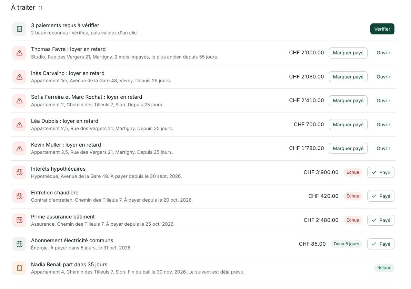Image resolution: width=411 pixels, height=289 pixels.
Task: Open Thomas Favre's late rent details
Action: click(383, 53)
